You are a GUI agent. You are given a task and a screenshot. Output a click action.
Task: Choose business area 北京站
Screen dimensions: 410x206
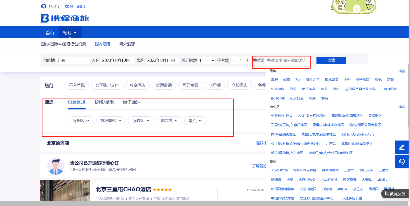tap(331, 143)
